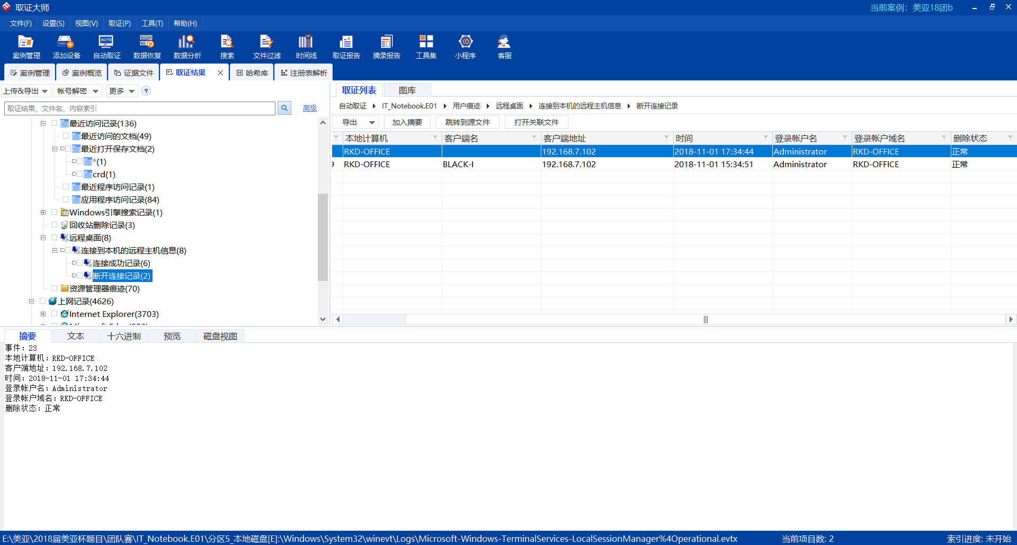Check the 应用程序访问记录(84) checkbox

tap(66, 199)
